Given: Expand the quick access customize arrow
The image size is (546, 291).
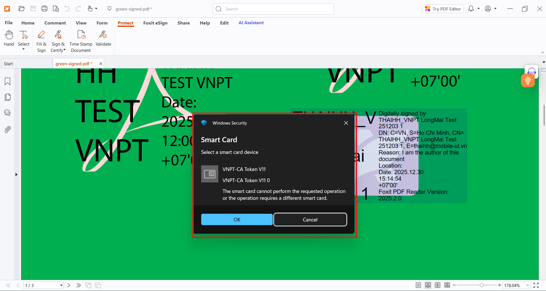Looking at the screenshot, I should [x=109, y=9].
